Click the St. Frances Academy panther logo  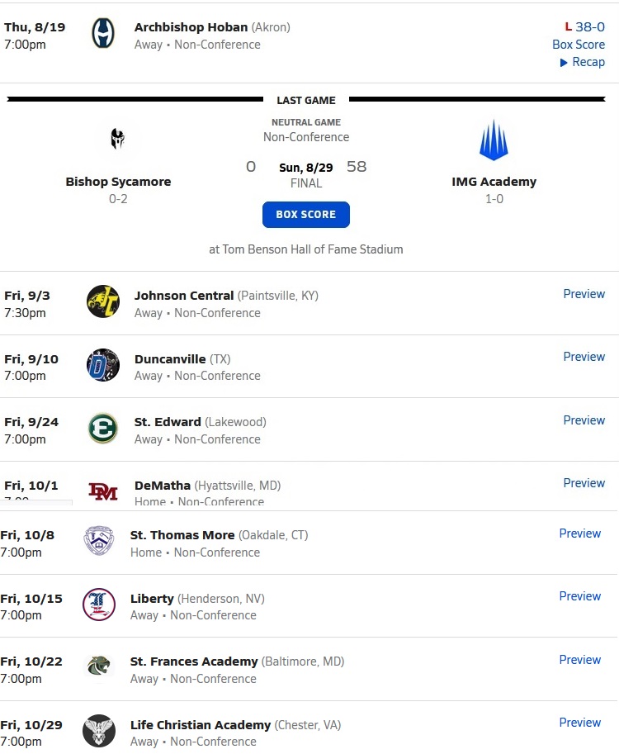(x=99, y=667)
